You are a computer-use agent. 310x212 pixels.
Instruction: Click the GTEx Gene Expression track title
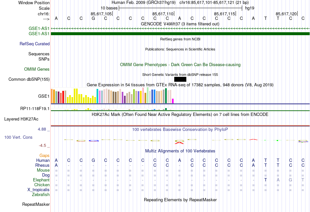click(180, 85)
